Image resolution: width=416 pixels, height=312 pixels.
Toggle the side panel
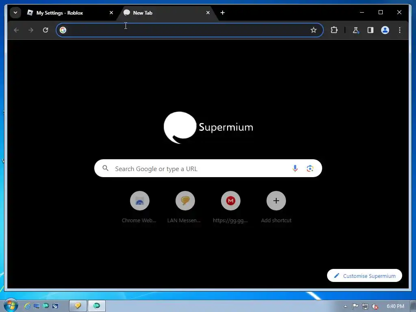(x=370, y=30)
